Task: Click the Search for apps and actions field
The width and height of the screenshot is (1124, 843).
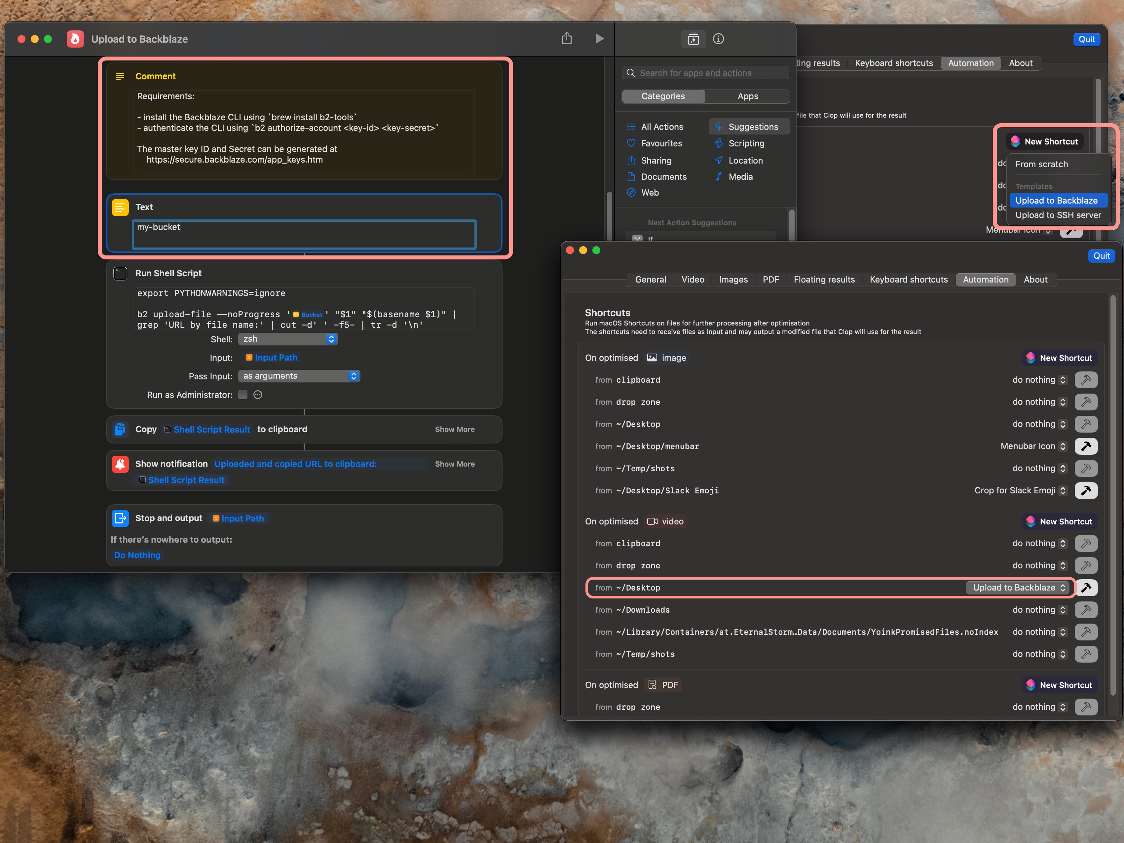Action: 705,73
